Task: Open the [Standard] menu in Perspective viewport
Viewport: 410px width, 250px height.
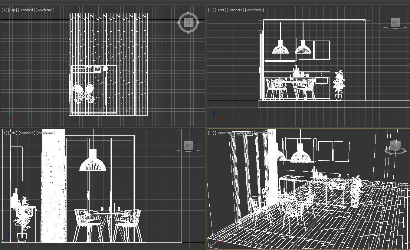Action: [245, 133]
